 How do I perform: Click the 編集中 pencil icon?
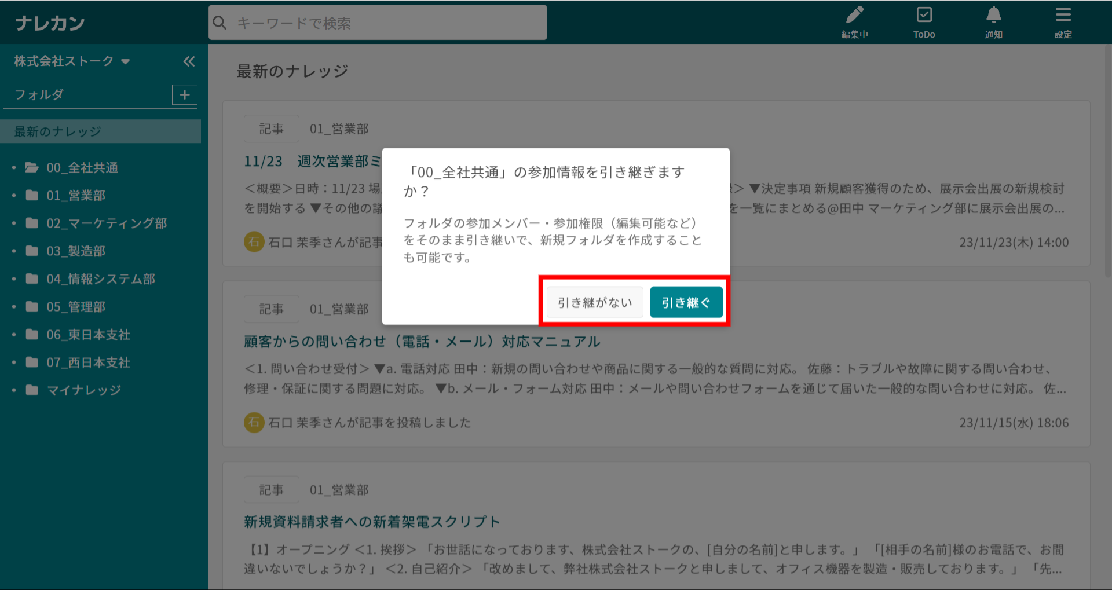[854, 16]
